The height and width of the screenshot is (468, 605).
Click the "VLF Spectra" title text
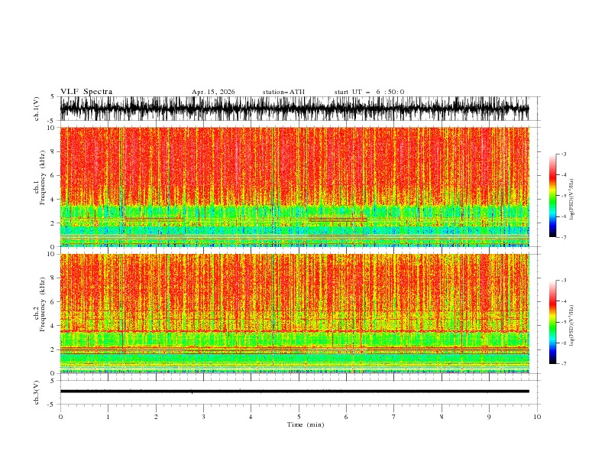(x=86, y=92)
